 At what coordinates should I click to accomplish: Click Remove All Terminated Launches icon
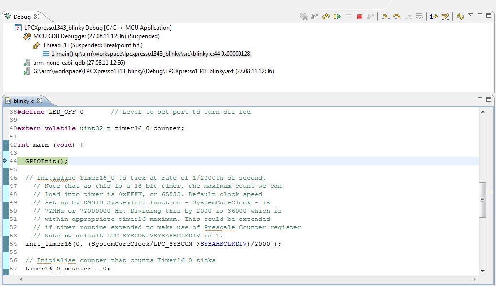pos(304,17)
